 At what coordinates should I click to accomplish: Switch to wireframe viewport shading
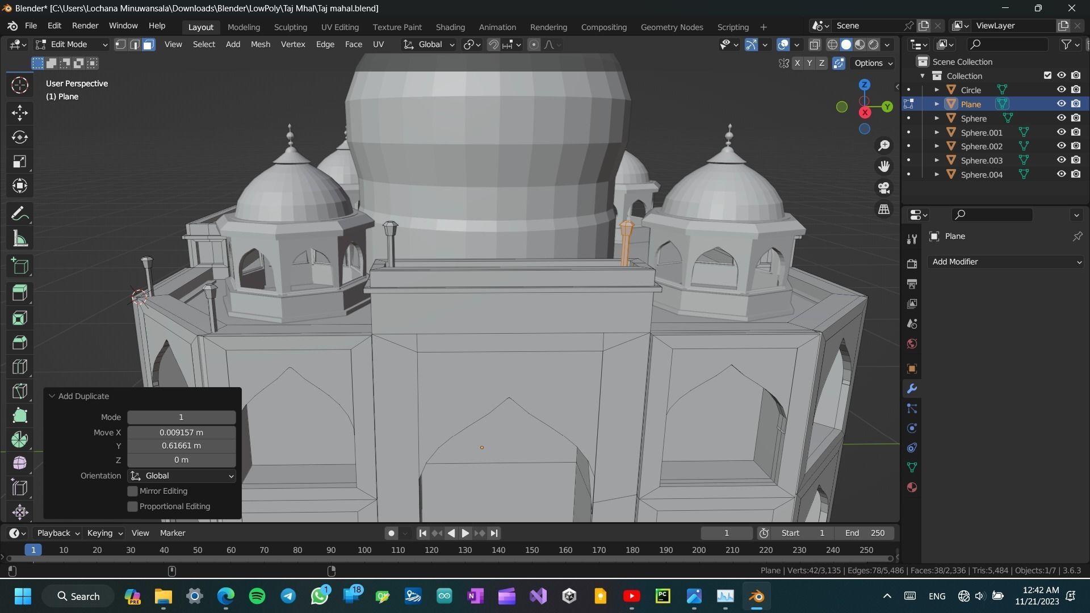832,44
